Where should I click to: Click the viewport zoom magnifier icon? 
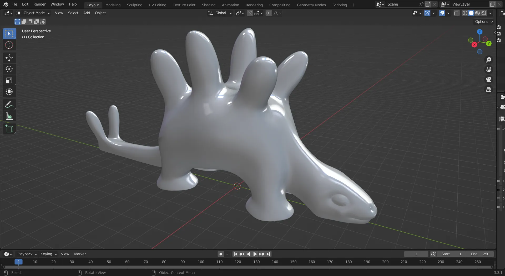click(x=489, y=60)
